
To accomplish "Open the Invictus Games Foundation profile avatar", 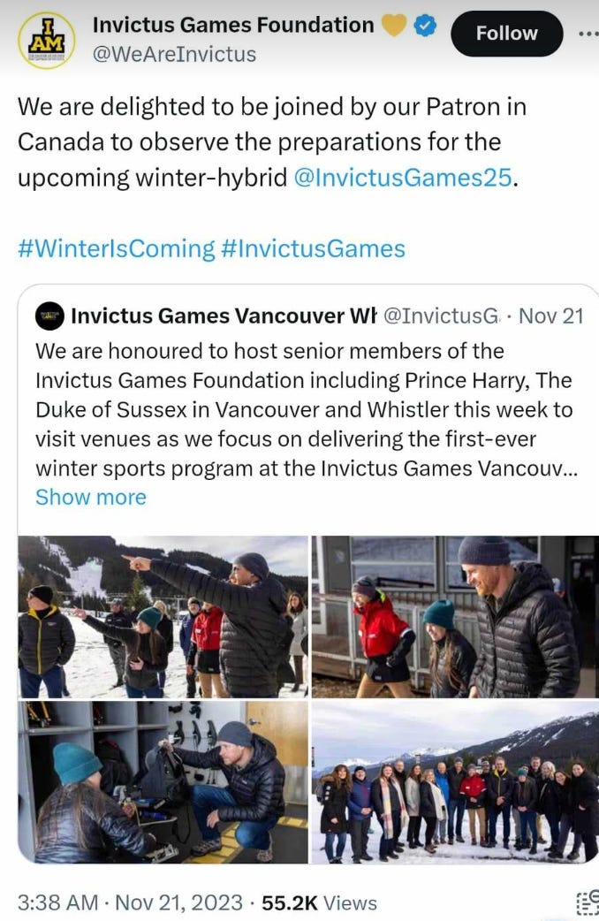I will click(47, 41).
